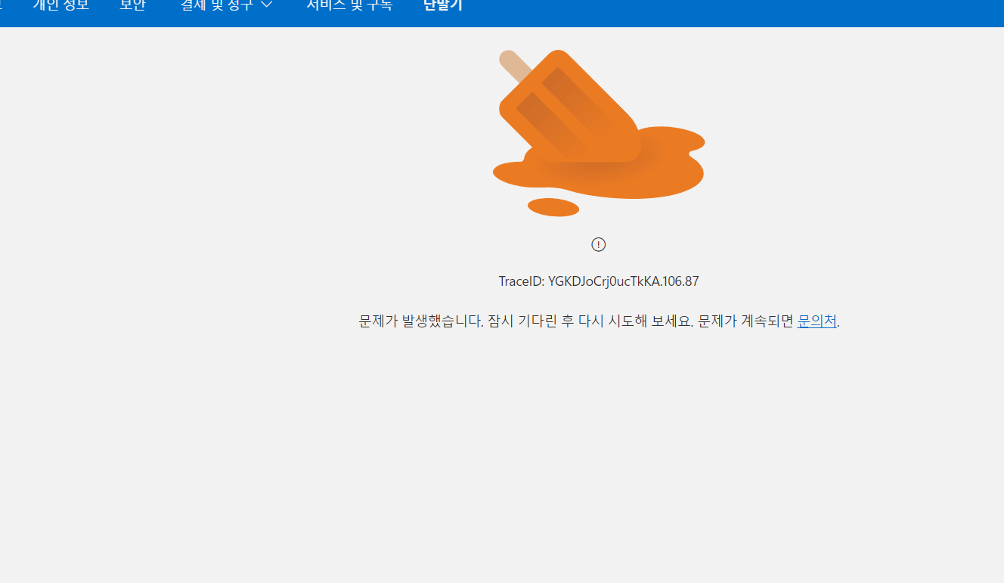Expand the 결제 및 청구 dropdown menu
The image size is (1004, 583).
[227, 5]
